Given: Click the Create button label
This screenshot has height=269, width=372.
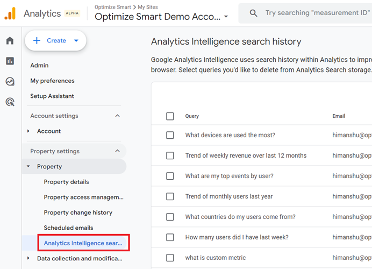Looking at the screenshot, I should (56, 40).
